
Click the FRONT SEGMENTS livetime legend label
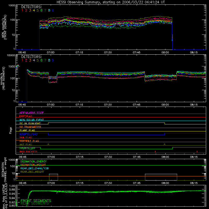click(x=36, y=201)
